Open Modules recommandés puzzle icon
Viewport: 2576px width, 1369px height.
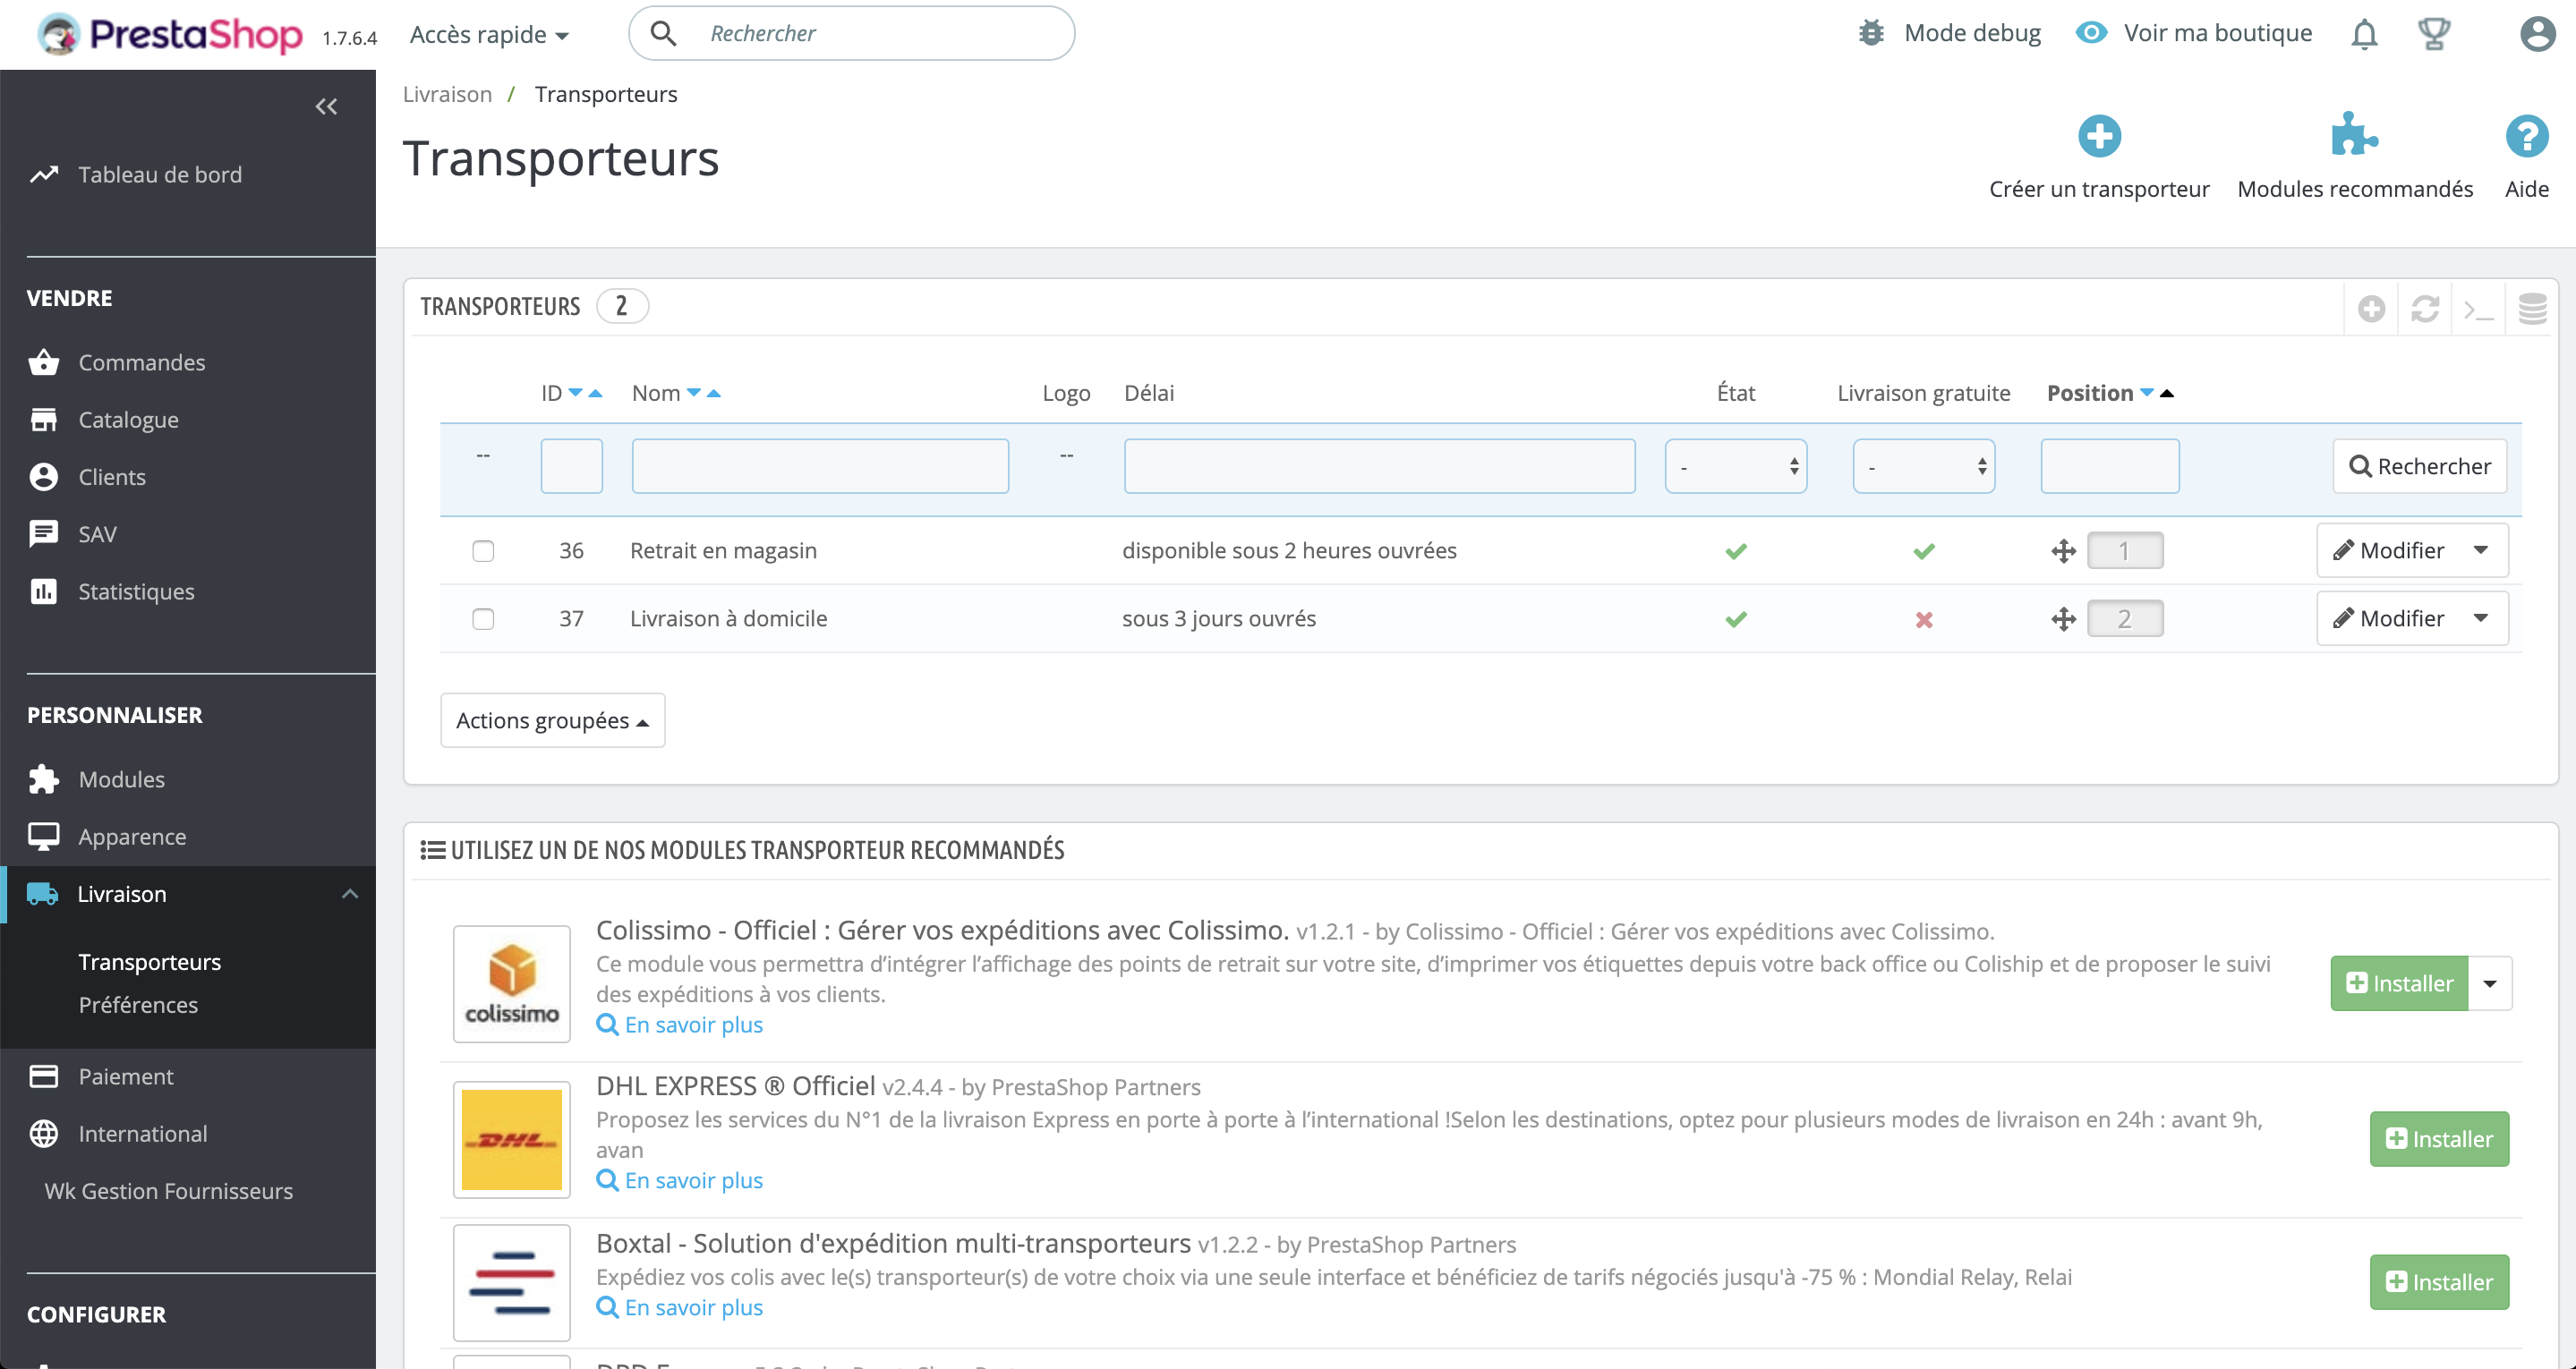[2354, 136]
